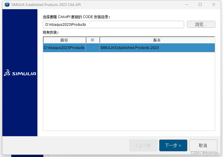Click the 现有安装 label

click(51, 32)
